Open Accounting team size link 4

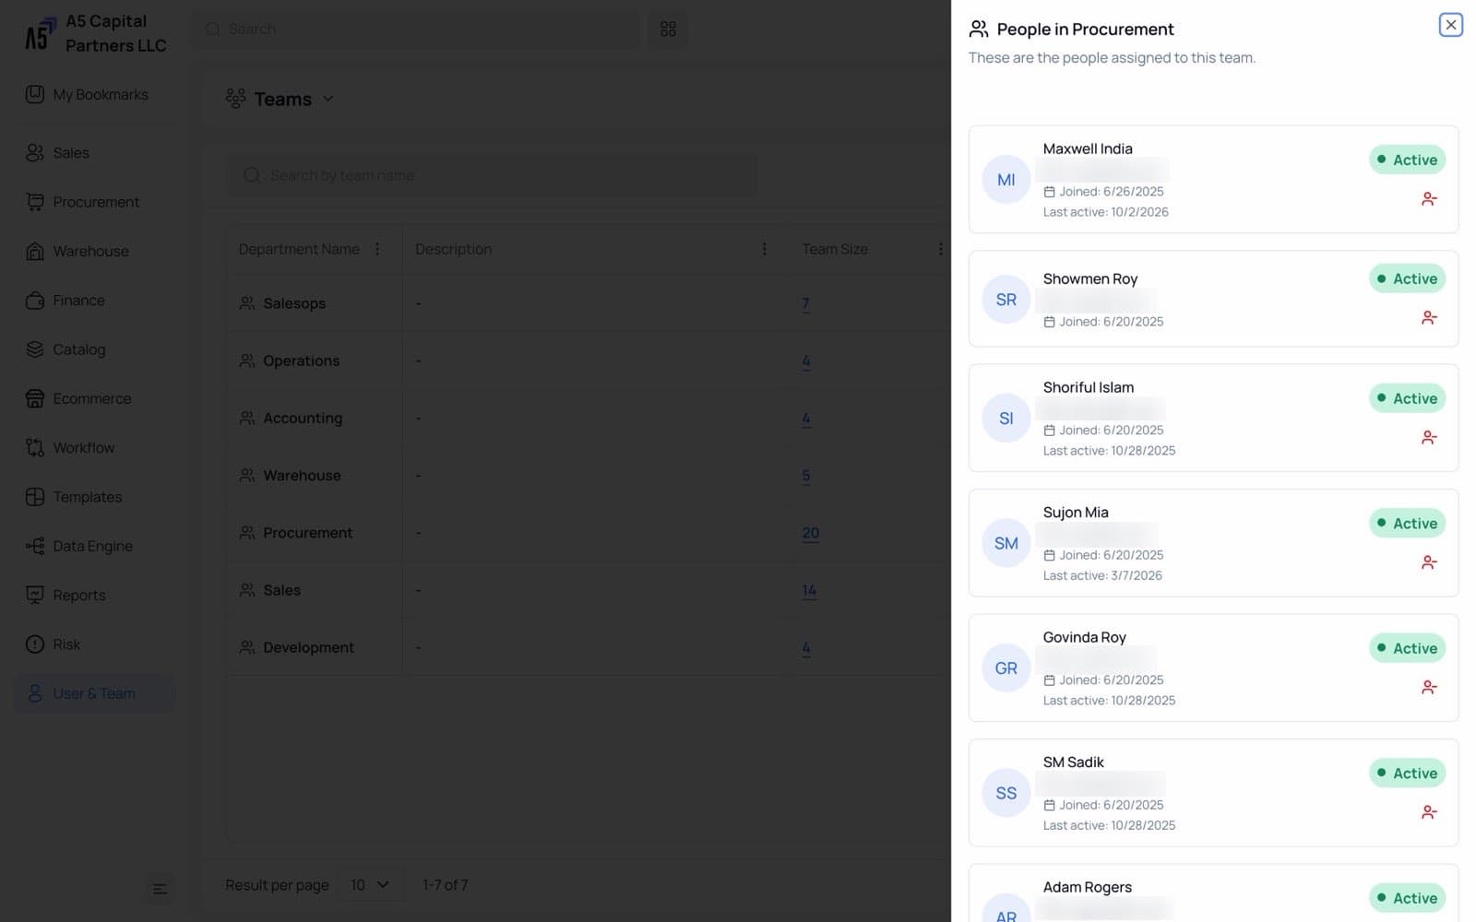coord(806,419)
